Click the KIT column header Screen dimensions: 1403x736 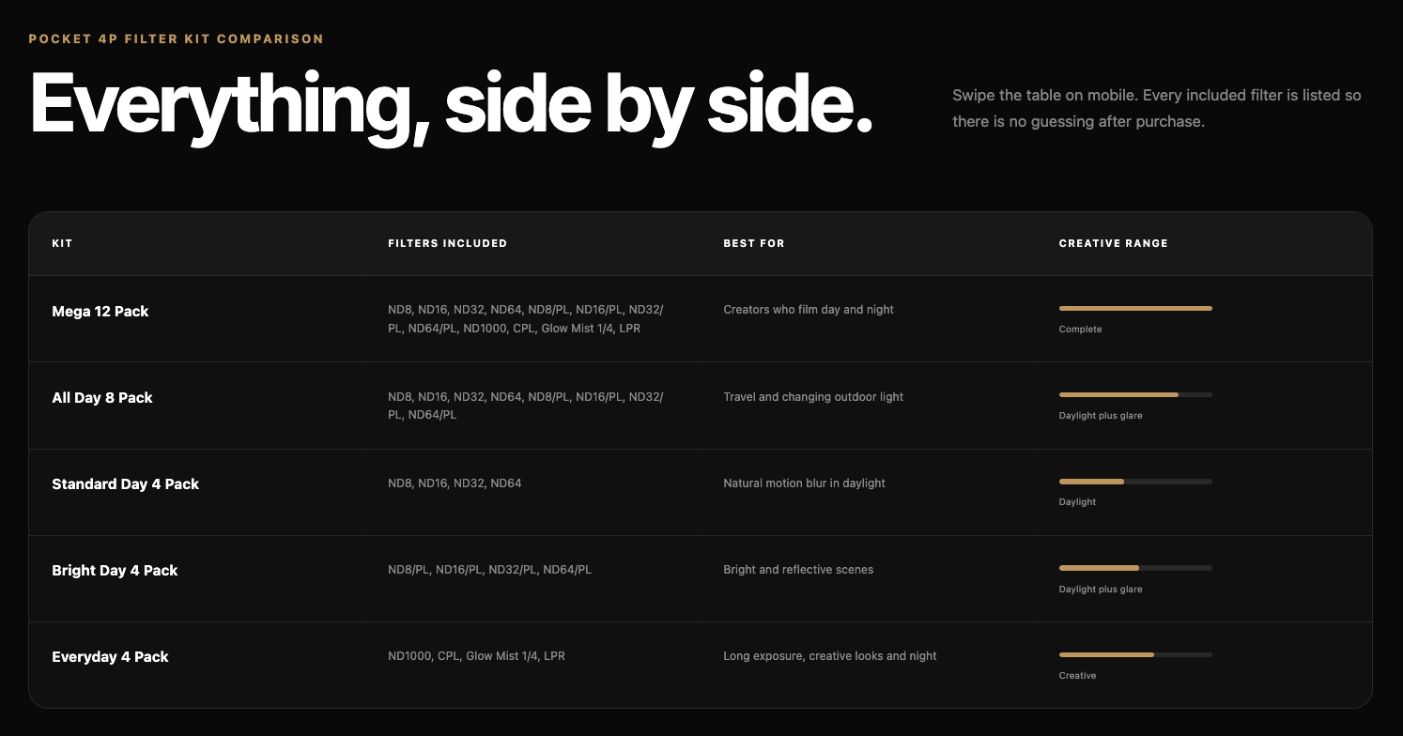[x=62, y=243]
